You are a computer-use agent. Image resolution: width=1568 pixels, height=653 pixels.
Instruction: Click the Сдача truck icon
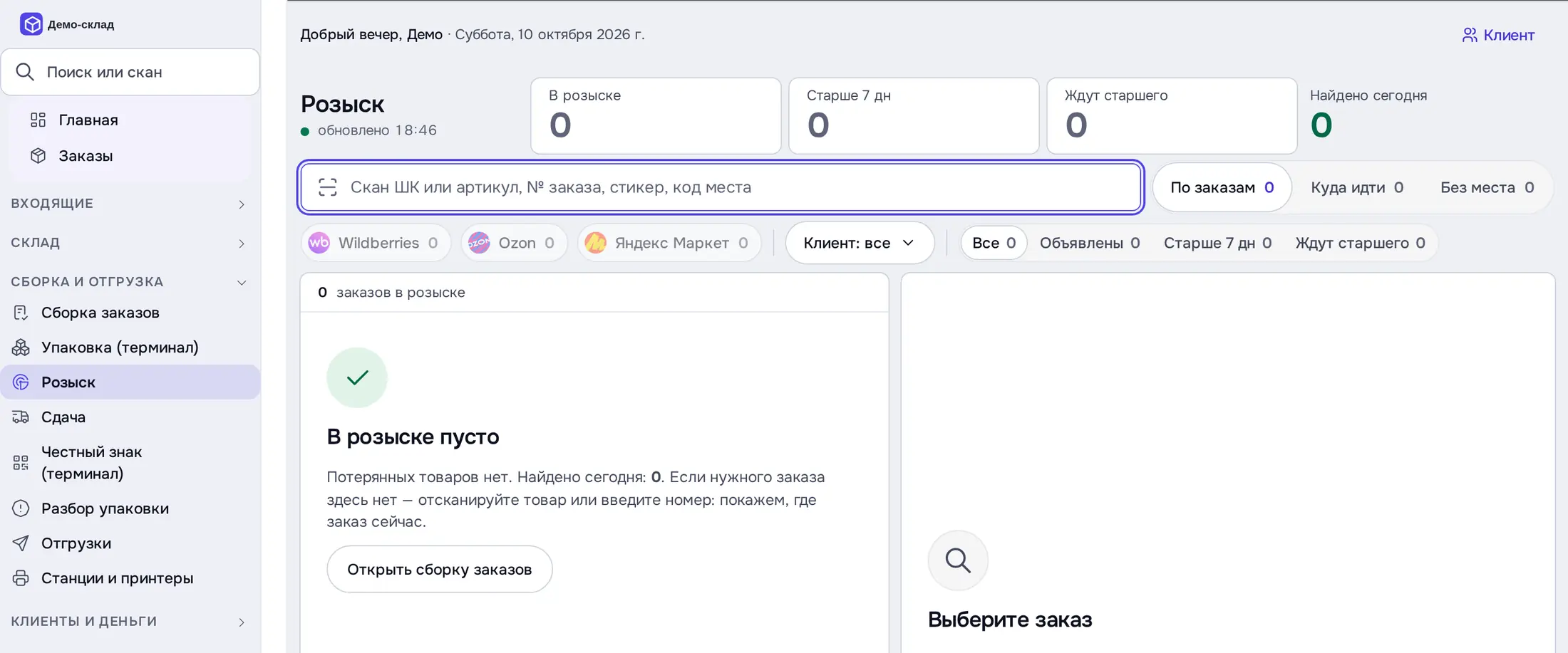pos(21,417)
